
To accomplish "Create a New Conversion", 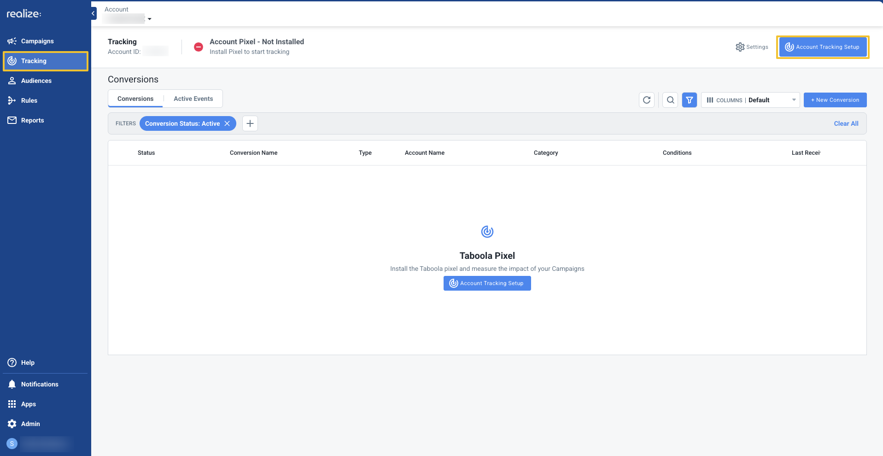I will tap(835, 100).
